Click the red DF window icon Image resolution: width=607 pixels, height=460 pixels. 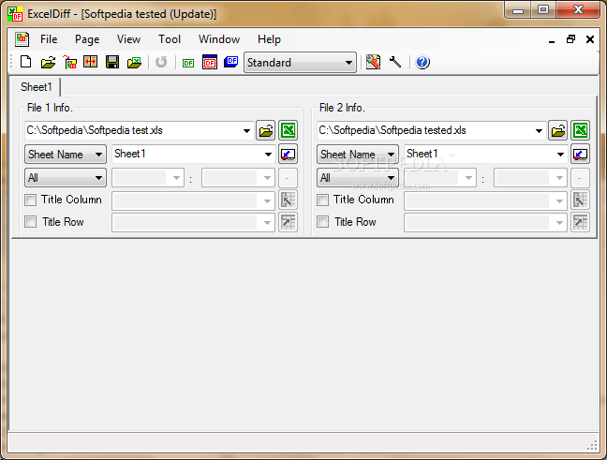click(x=210, y=62)
